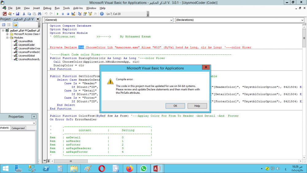Screen dimensions: 307x173
Task: Click Redo toolbar icon
Action: pyautogui.click(x=51, y=14)
